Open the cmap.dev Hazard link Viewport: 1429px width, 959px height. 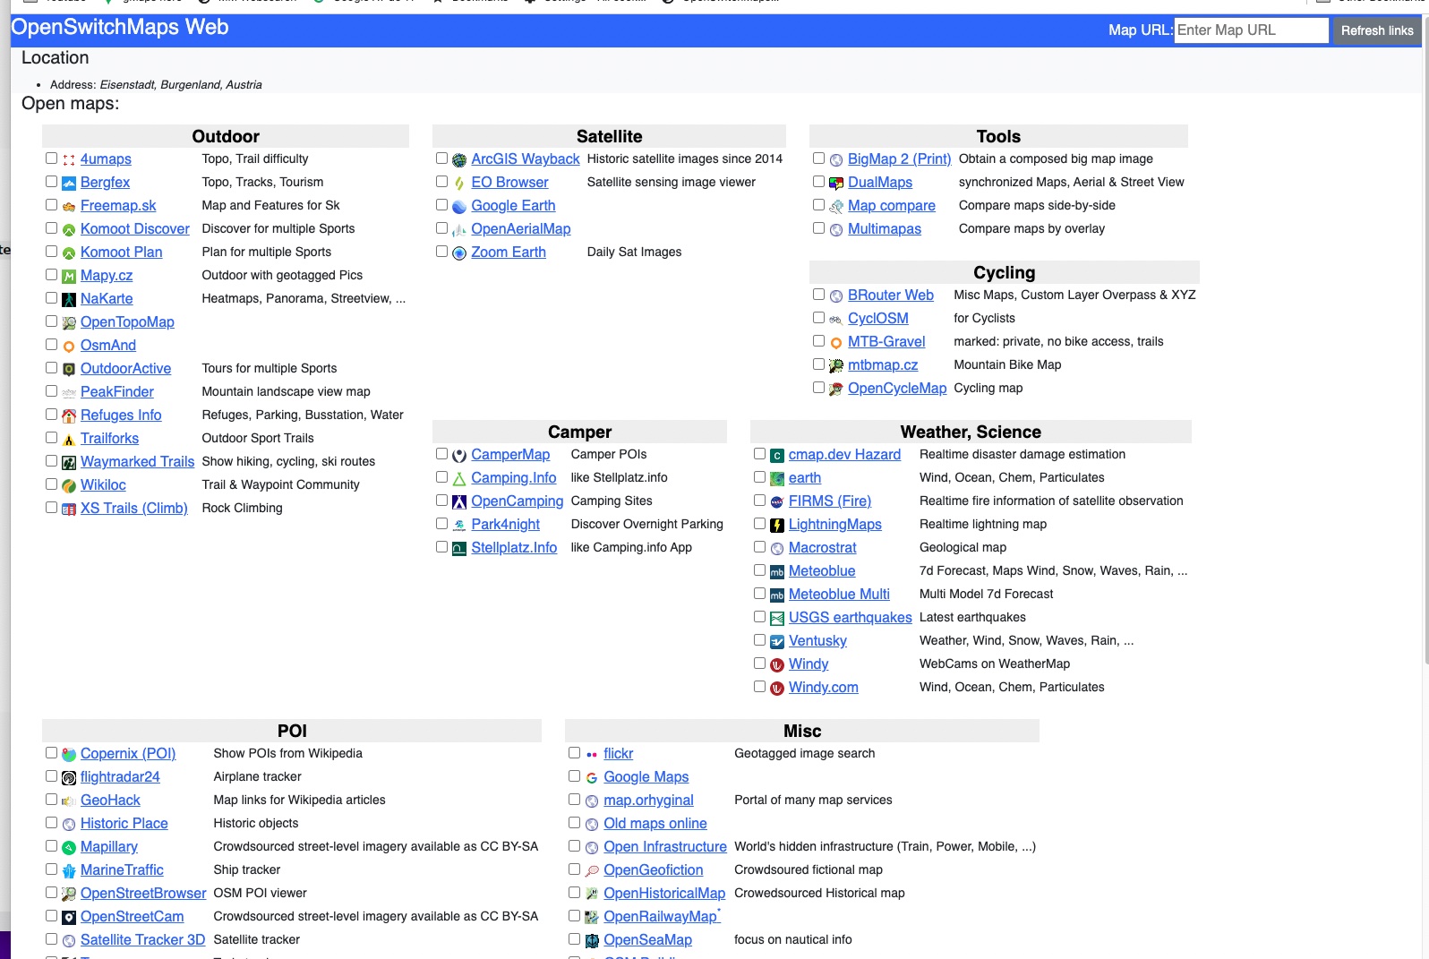(x=844, y=454)
